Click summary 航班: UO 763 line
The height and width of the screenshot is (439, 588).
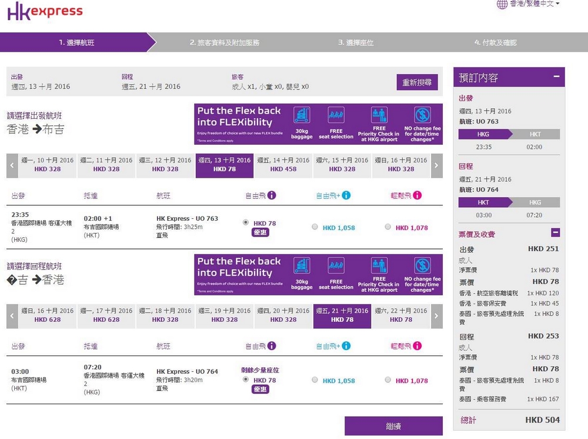pyautogui.click(x=479, y=121)
